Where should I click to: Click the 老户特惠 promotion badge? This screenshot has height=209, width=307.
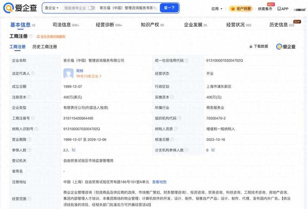(x=241, y=9)
